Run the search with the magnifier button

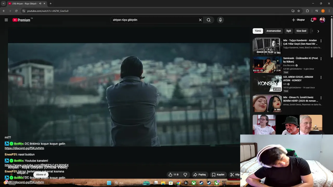point(209,20)
